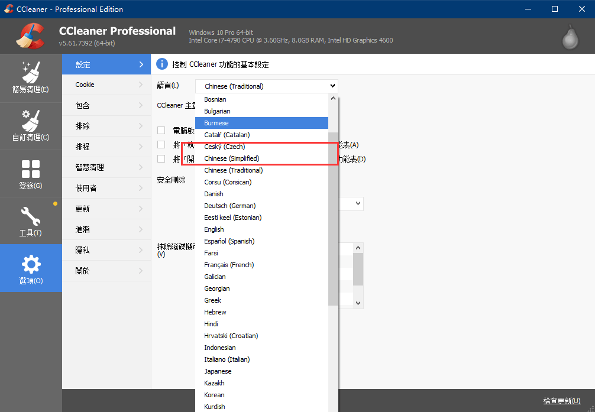This screenshot has width=595, height=412.
Task: Toggle the third settings checkbox
Action: coord(161,158)
